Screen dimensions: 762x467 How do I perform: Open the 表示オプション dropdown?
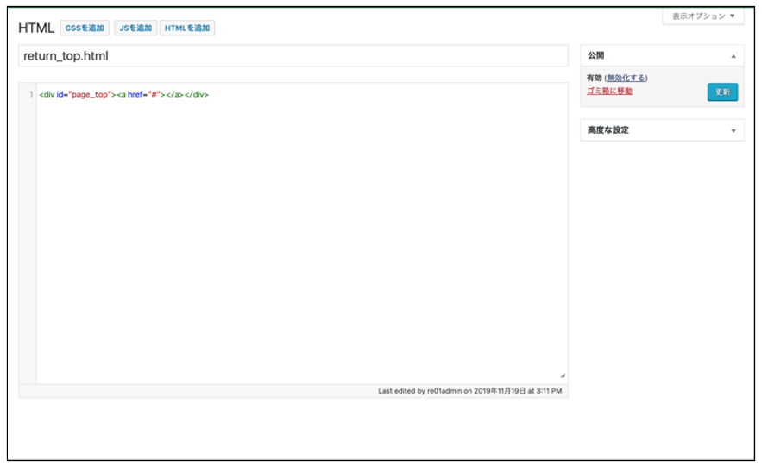coord(702,16)
